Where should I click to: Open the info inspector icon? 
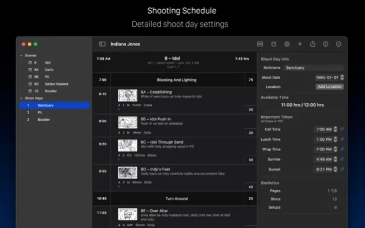tap(326, 44)
